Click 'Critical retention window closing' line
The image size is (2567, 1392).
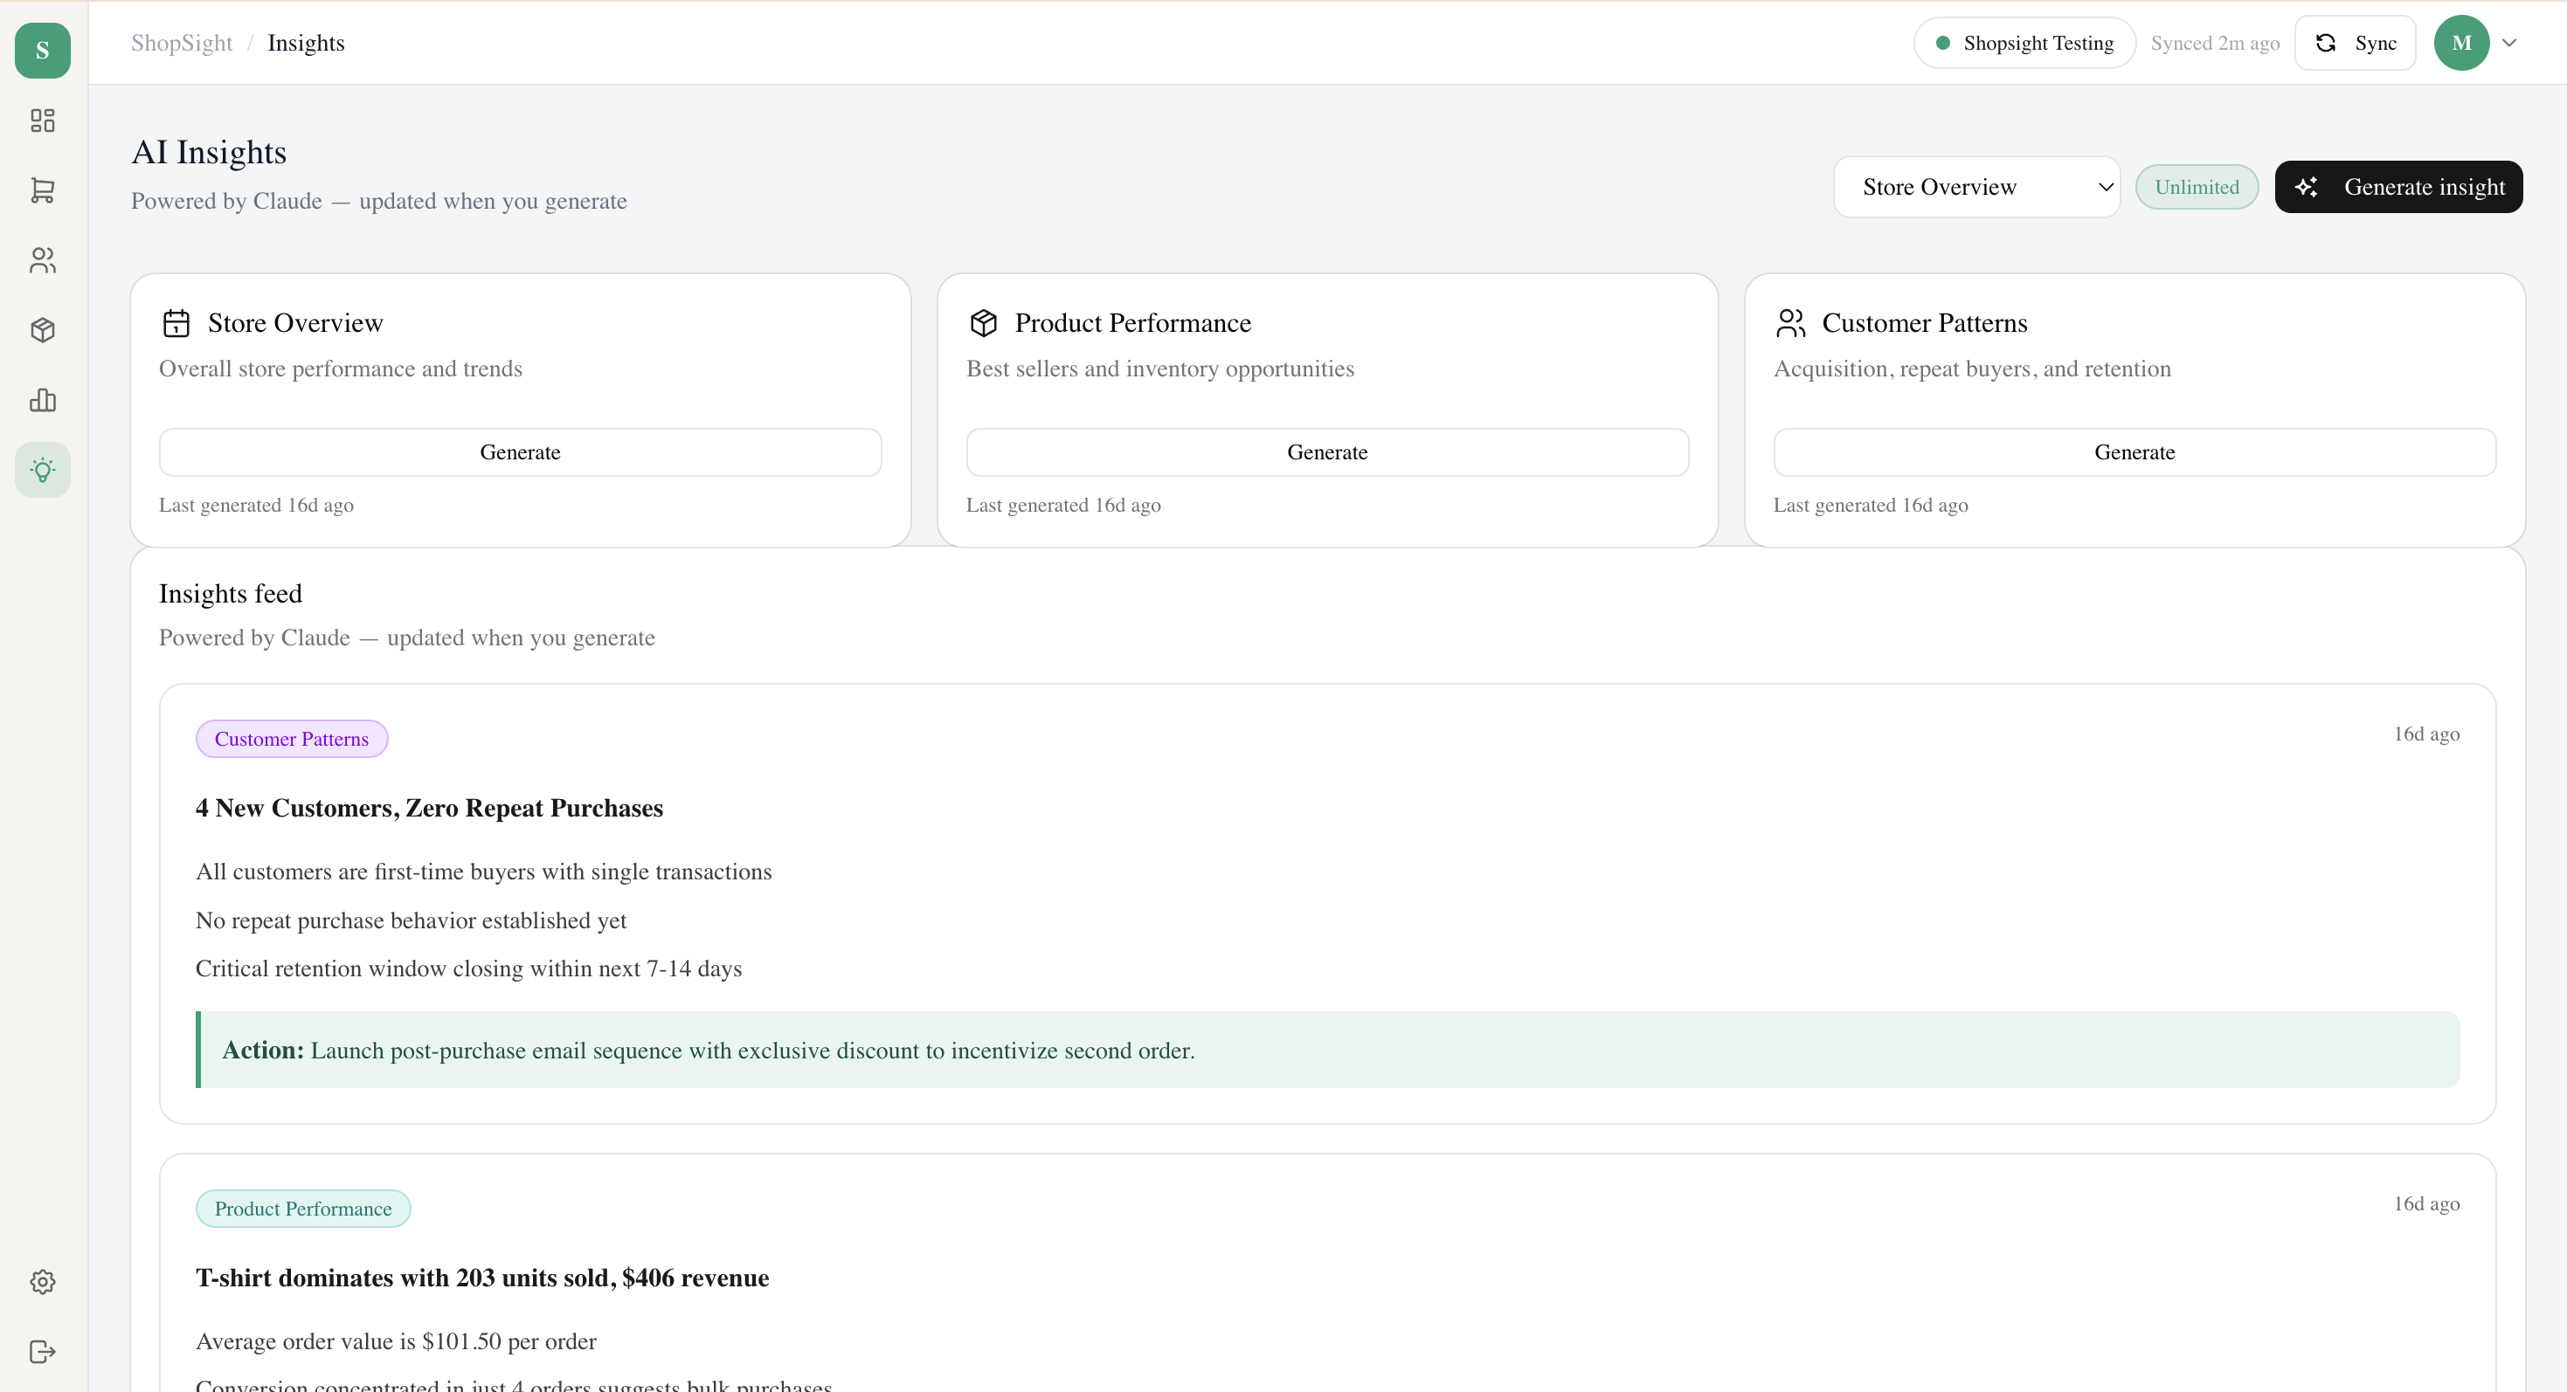[468, 968]
